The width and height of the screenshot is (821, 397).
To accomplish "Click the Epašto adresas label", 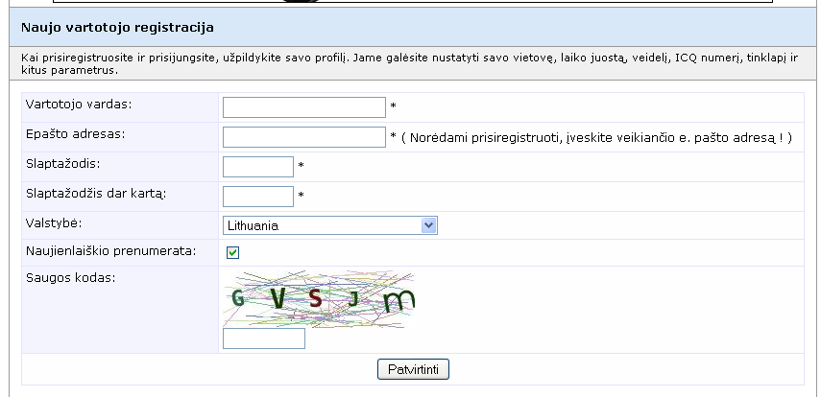I will pyautogui.click(x=76, y=134).
